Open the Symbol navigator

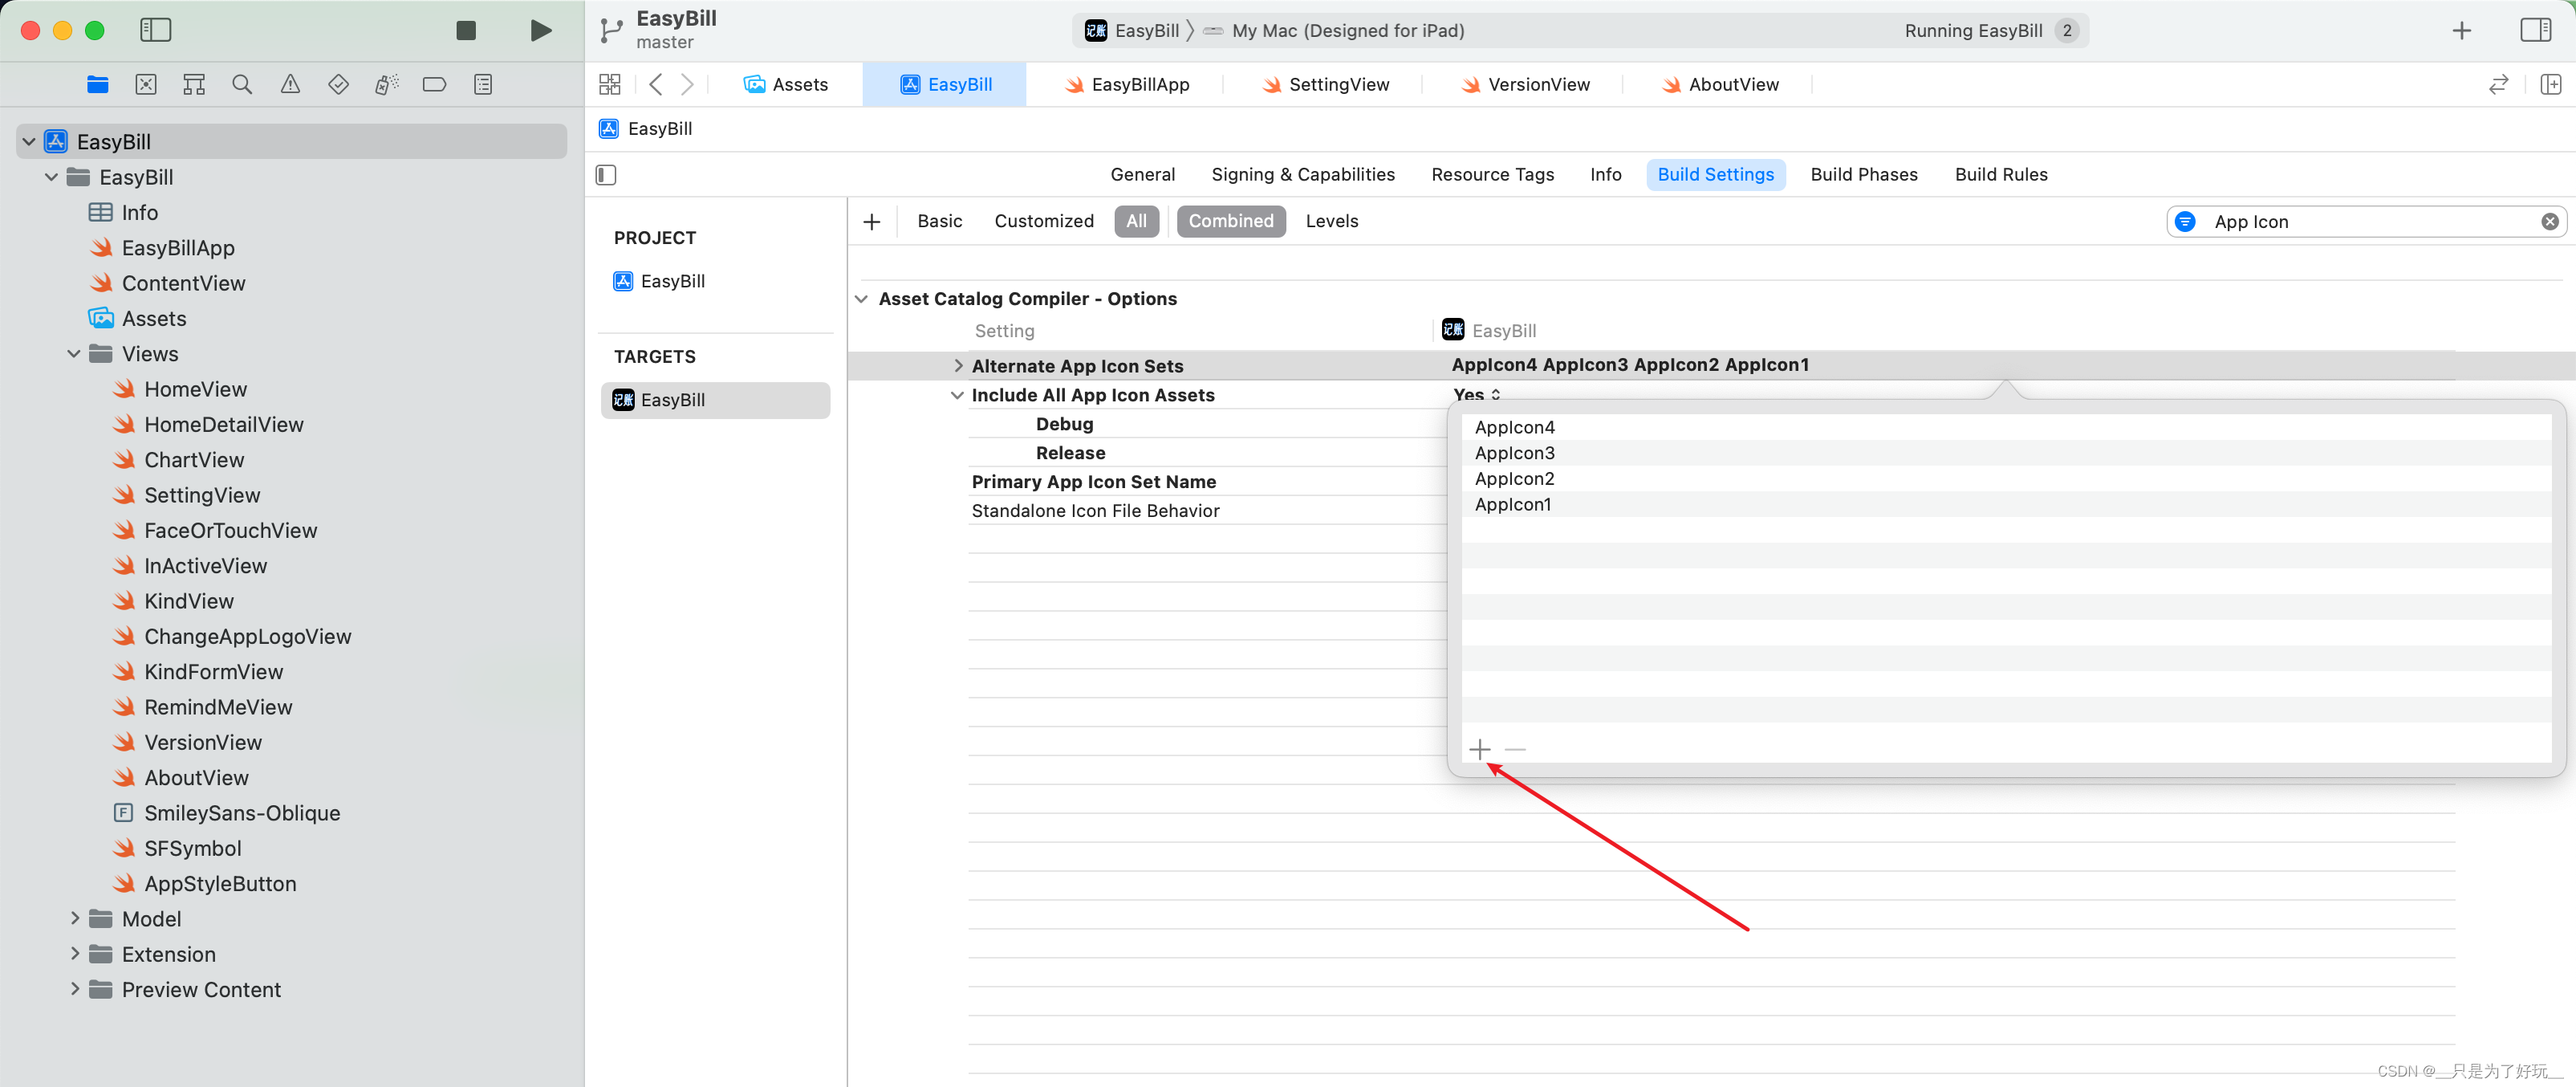[194, 84]
